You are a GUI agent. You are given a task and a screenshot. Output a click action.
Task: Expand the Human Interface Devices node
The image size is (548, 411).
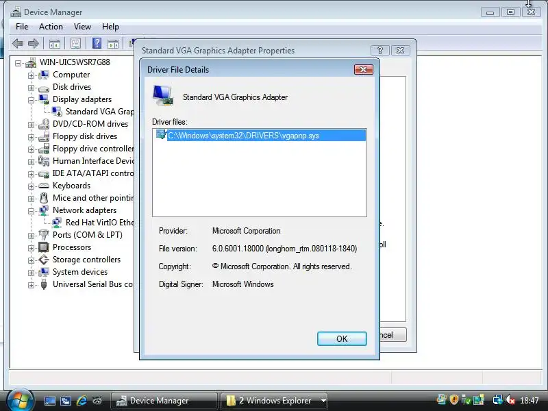tap(31, 162)
